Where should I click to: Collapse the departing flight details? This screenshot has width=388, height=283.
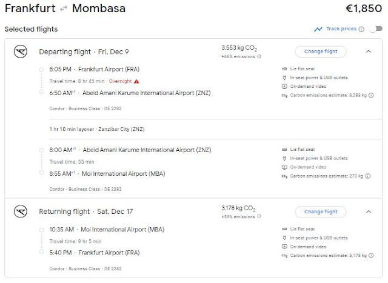tap(369, 52)
